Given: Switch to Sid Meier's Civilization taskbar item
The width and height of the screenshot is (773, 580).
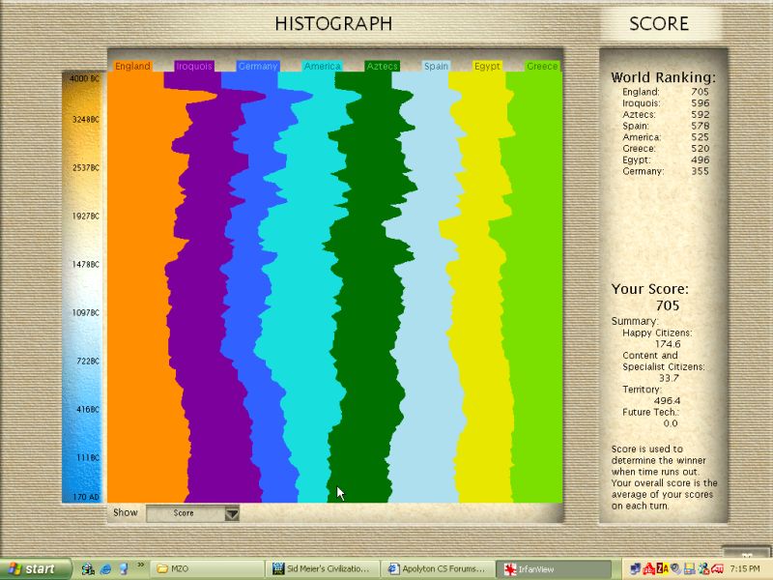Looking at the screenshot, I should [x=321, y=568].
